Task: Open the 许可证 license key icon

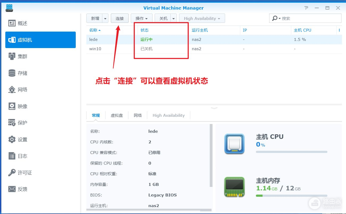Action: [x=12, y=173]
